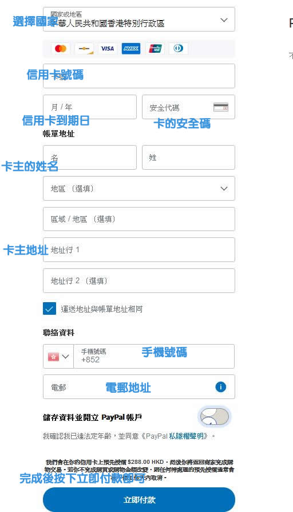The height and width of the screenshot is (512, 293).
Task: Uncheck shipping address same as billing checkbox
Action: (49, 308)
